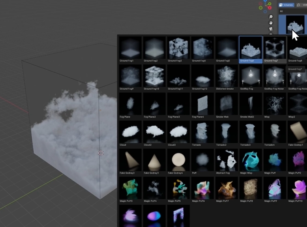This screenshot has width=307, height=227.
Task: Select the Magic Puff2 preset
Action: coord(297,162)
